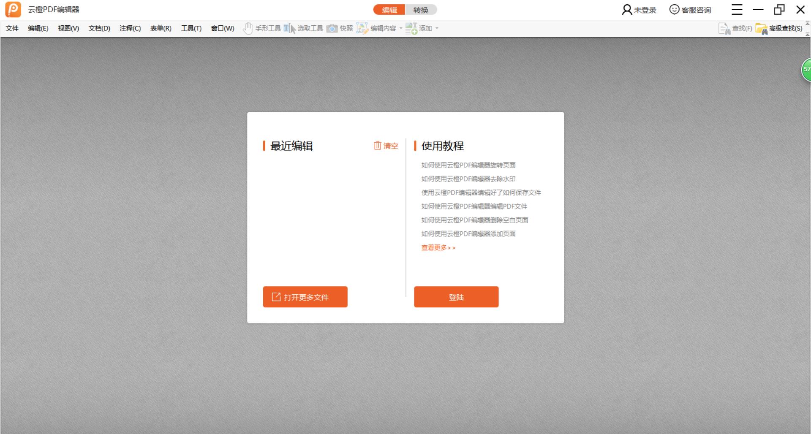
Task: Close the PDF editor window
Action: pos(800,10)
